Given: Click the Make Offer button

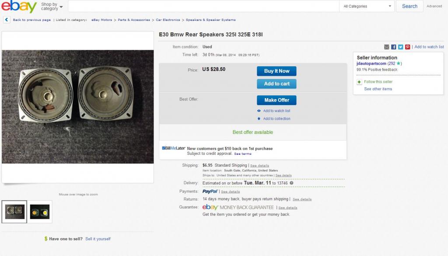Looking at the screenshot, I should click(x=276, y=100).
